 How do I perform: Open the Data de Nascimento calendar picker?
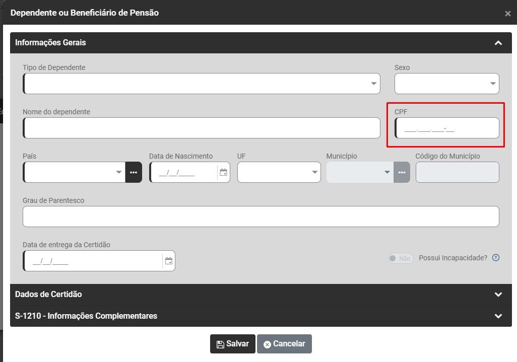tap(224, 172)
